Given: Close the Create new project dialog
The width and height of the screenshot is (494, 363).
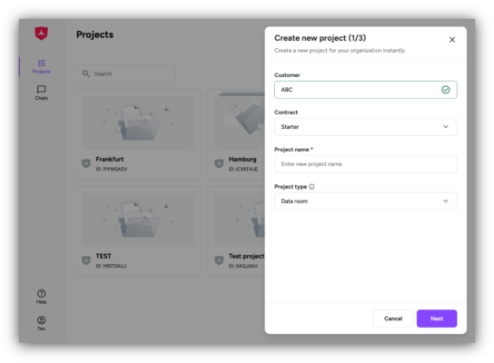Looking at the screenshot, I should [452, 40].
